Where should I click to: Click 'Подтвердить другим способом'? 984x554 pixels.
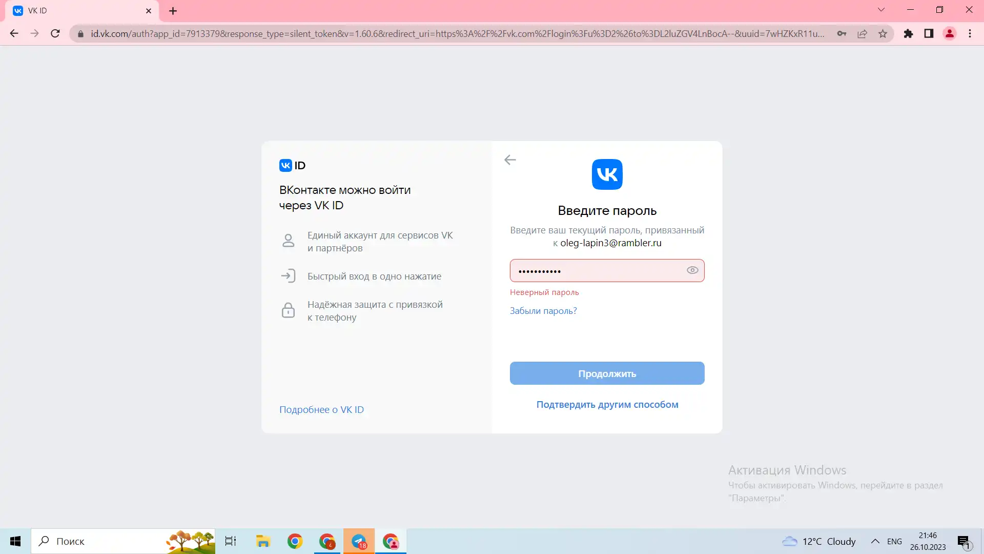[x=607, y=405]
